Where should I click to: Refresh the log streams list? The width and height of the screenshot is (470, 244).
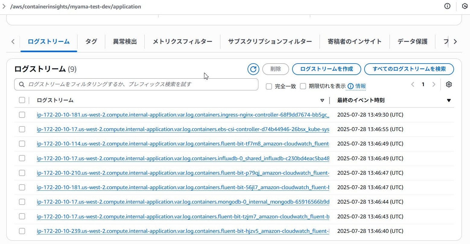pyautogui.click(x=253, y=69)
